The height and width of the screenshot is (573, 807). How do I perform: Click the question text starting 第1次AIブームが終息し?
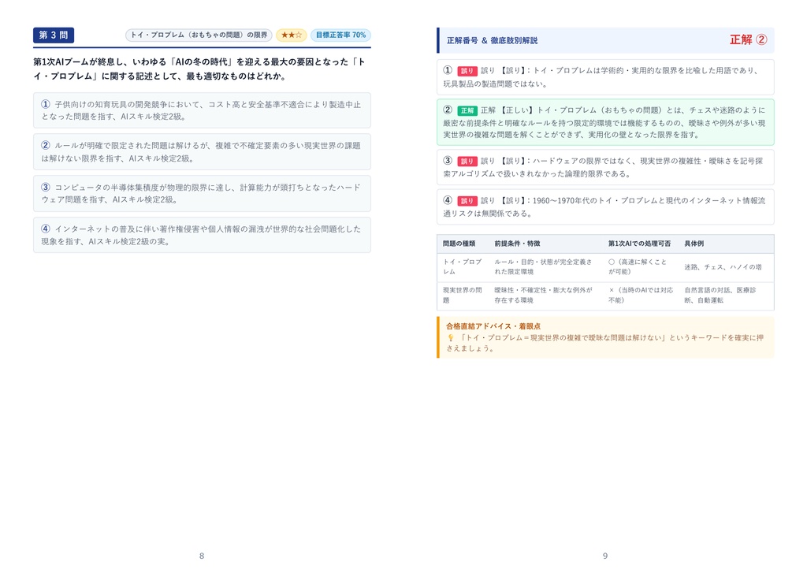(x=199, y=69)
